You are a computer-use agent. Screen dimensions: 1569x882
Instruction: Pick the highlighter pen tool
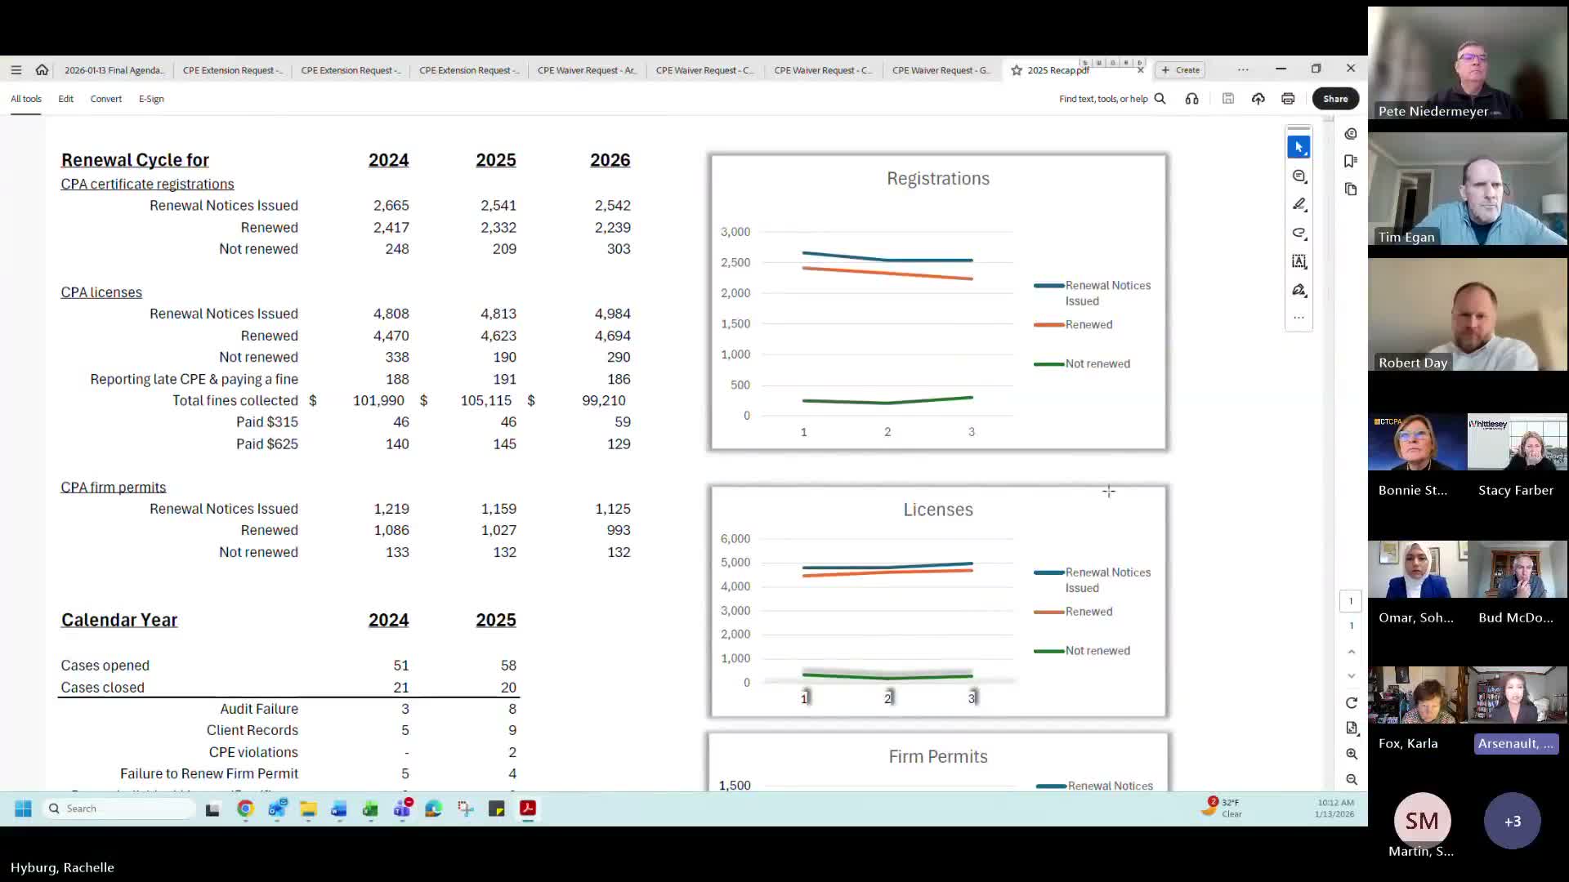1299,204
